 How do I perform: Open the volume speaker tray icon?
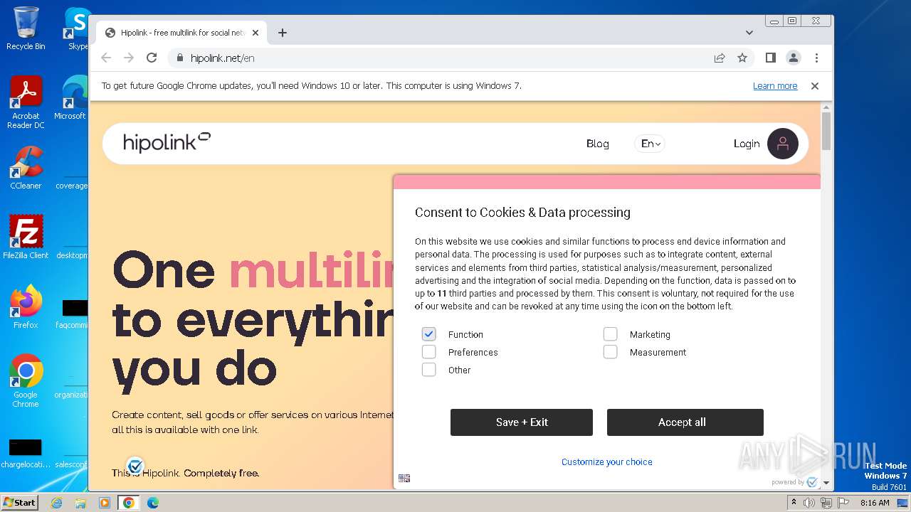click(809, 503)
